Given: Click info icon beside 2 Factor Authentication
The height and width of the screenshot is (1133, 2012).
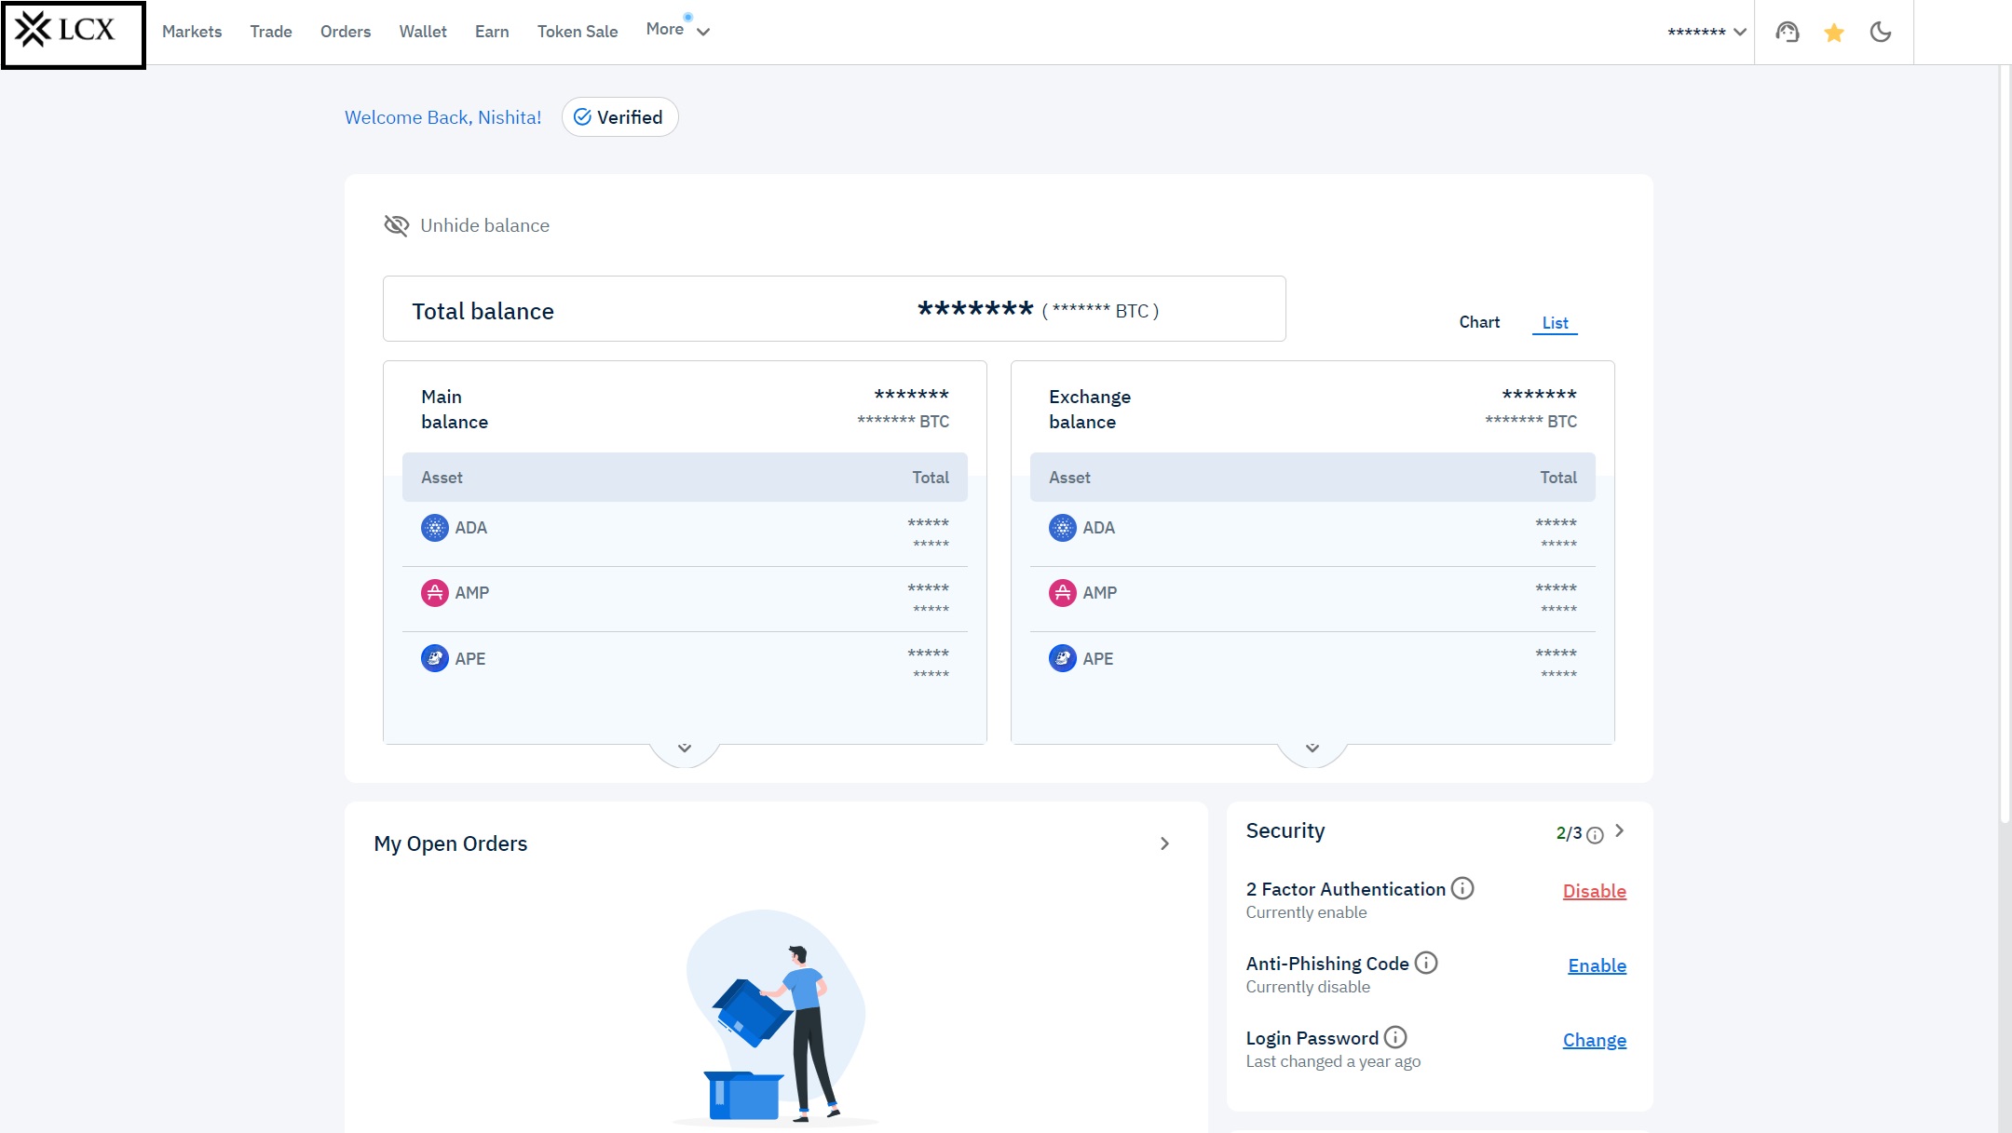Looking at the screenshot, I should point(1462,888).
